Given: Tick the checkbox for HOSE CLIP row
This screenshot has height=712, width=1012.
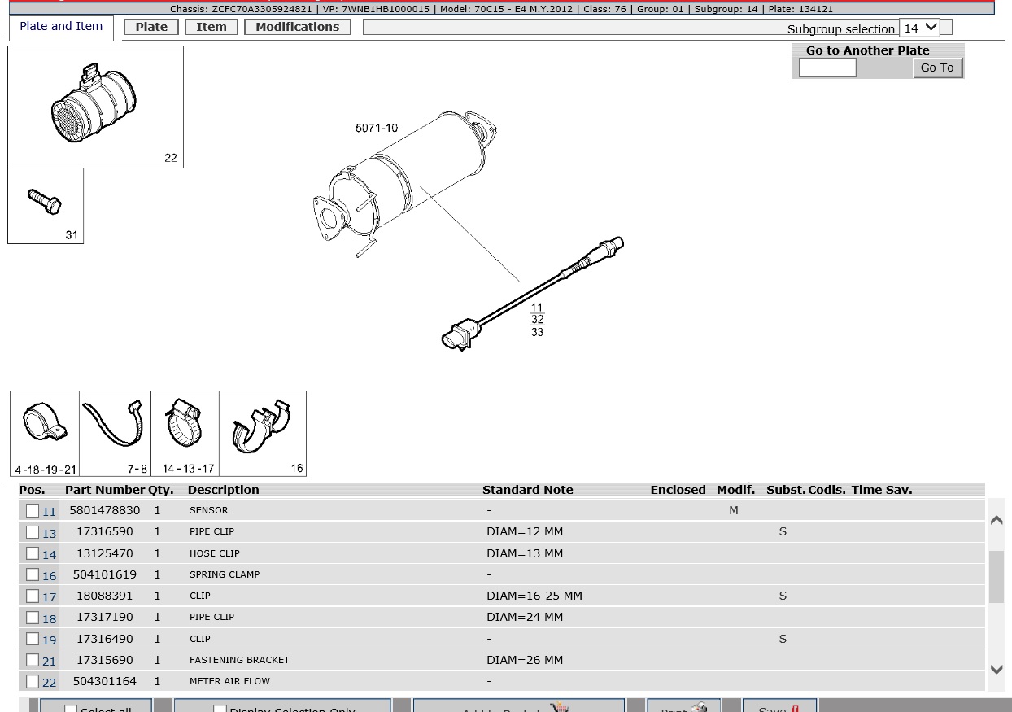Looking at the screenshot, I should click(33, 553).
